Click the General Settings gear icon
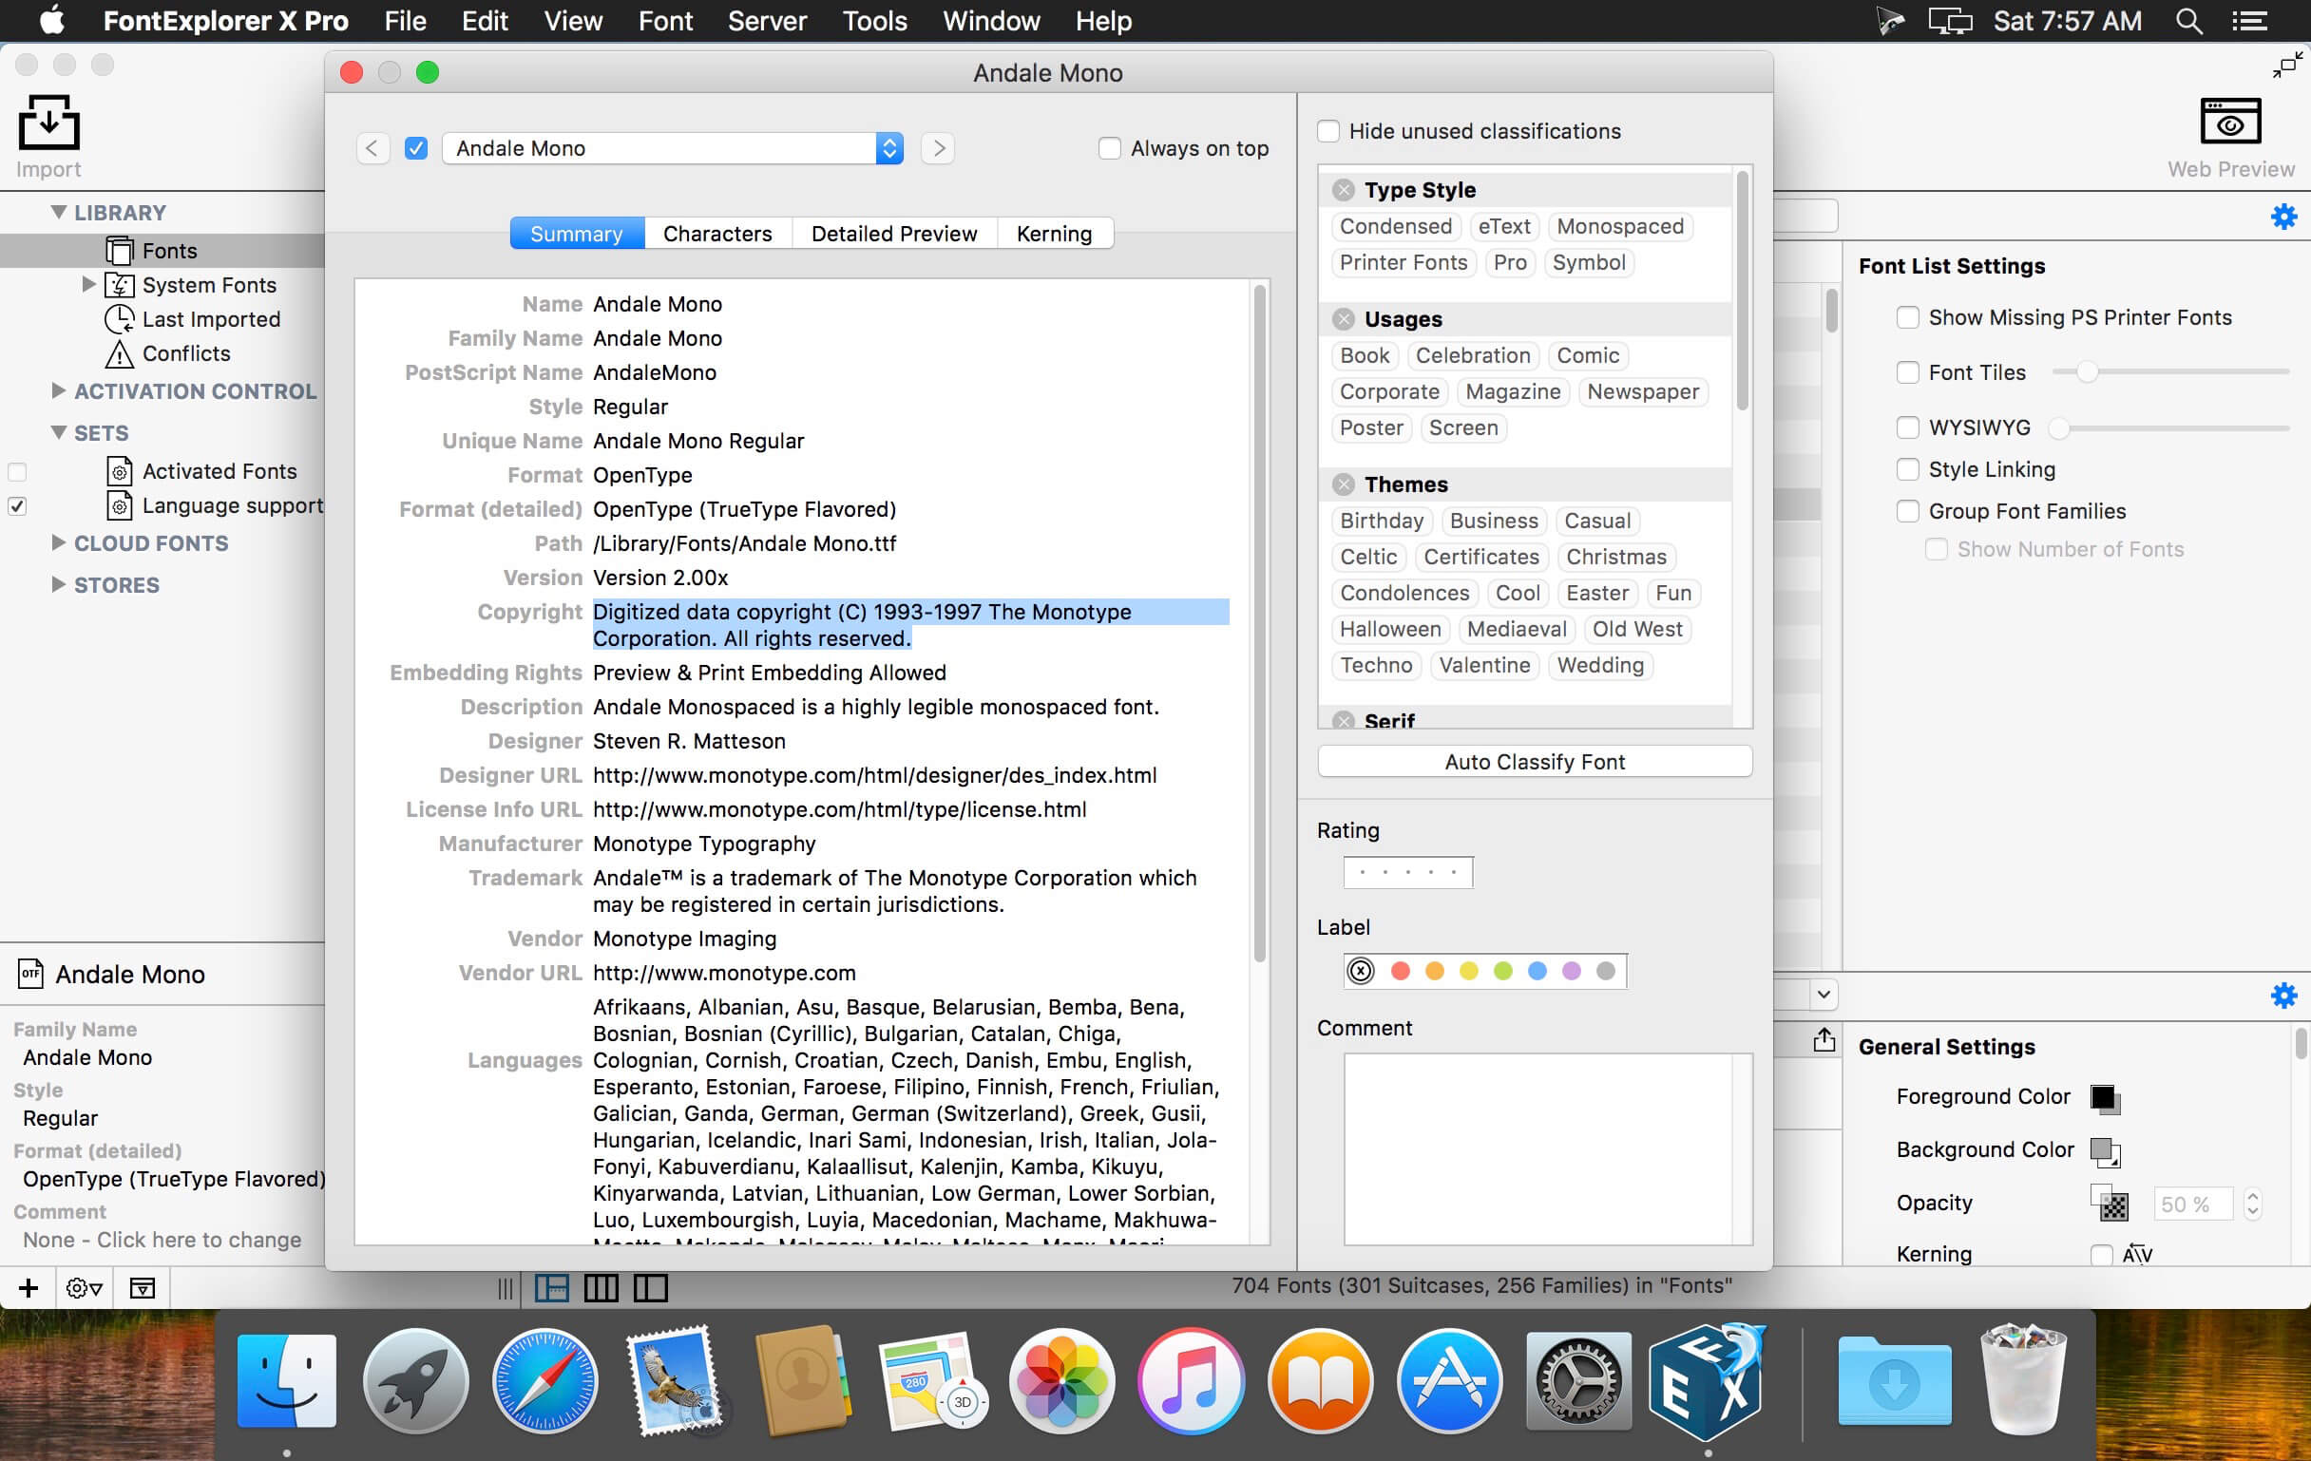Image resolution: width=2311 pixels, height=1461 pixels. point(2284,995)
